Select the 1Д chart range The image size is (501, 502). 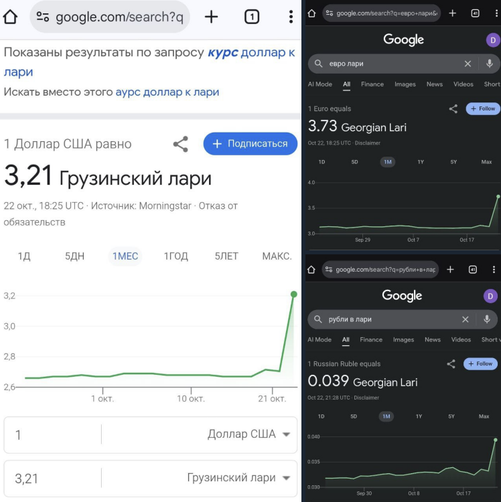(24, 256)
